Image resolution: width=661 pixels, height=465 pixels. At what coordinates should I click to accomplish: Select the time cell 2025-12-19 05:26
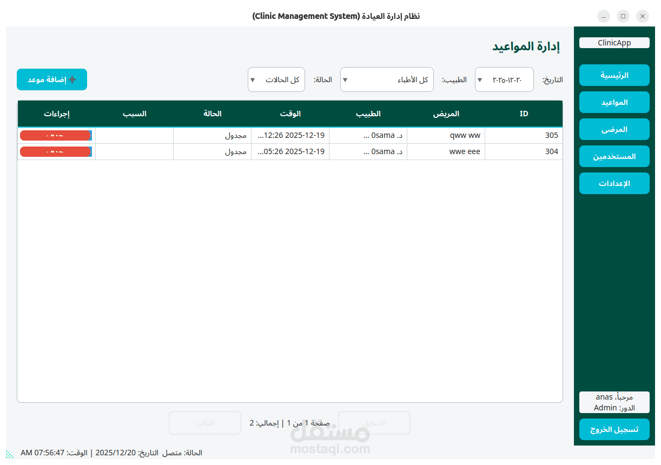290,152
